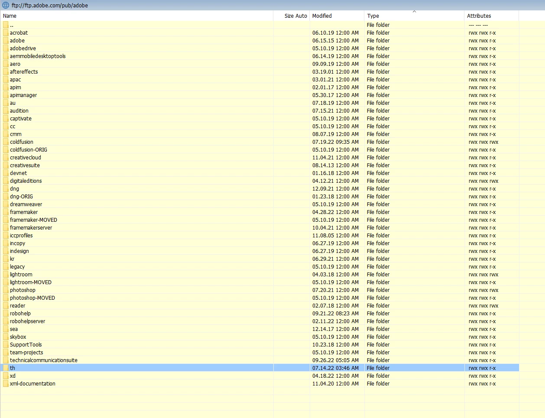Viewport: 545px width, 418px height.
Task: Click the acrobat folder icon
Action: pos(6,32)
